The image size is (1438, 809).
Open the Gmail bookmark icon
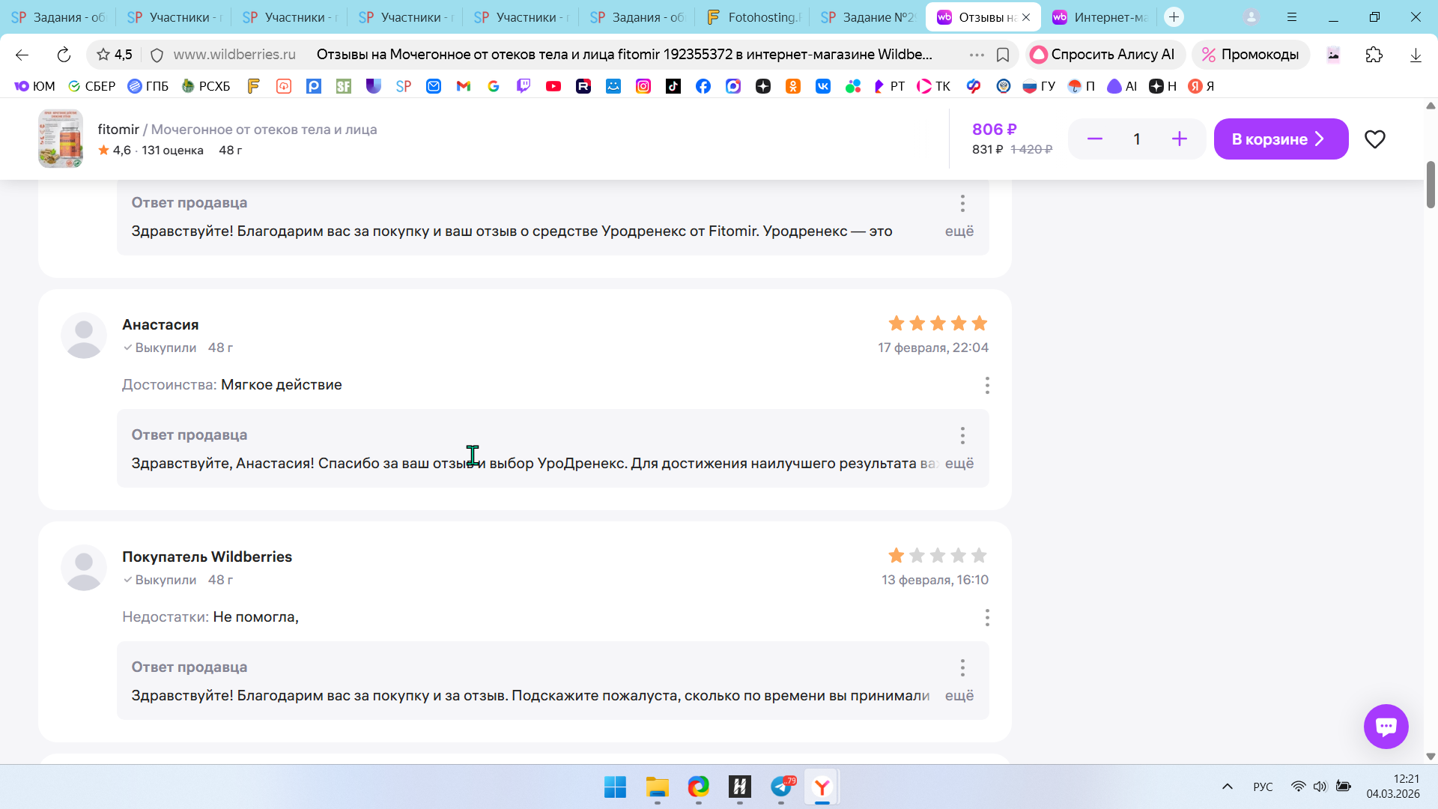click(464, 86)
